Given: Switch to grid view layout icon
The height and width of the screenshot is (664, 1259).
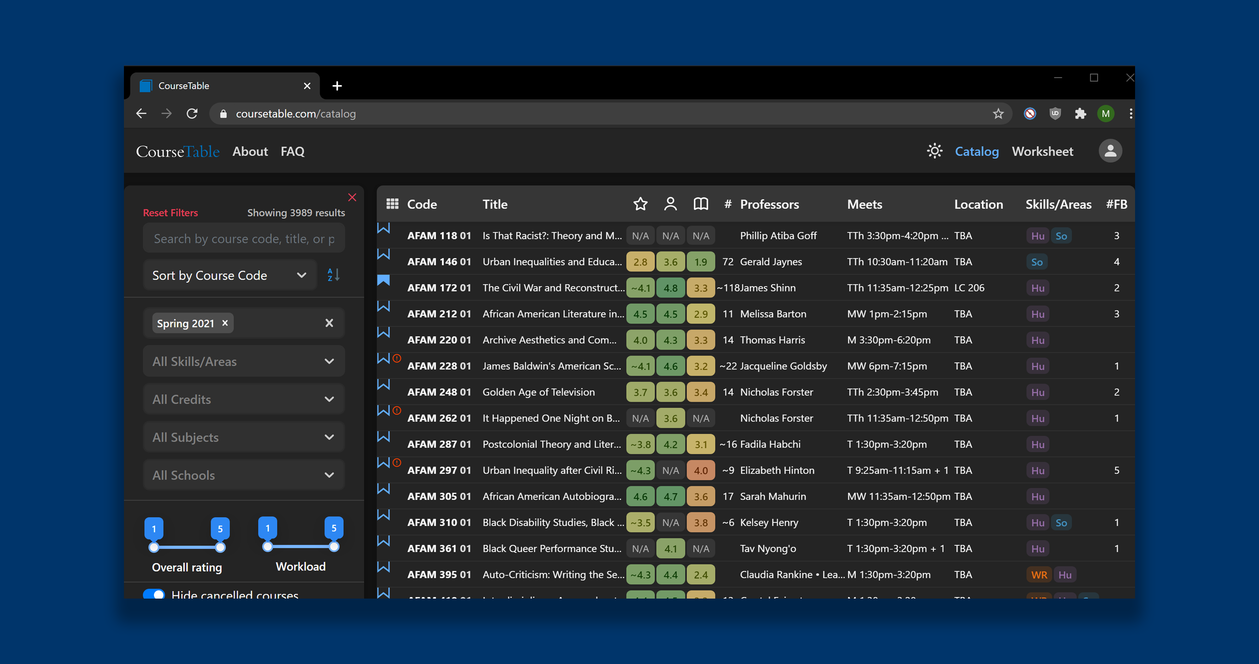Looking at the screenshot, I should point(392,204).
